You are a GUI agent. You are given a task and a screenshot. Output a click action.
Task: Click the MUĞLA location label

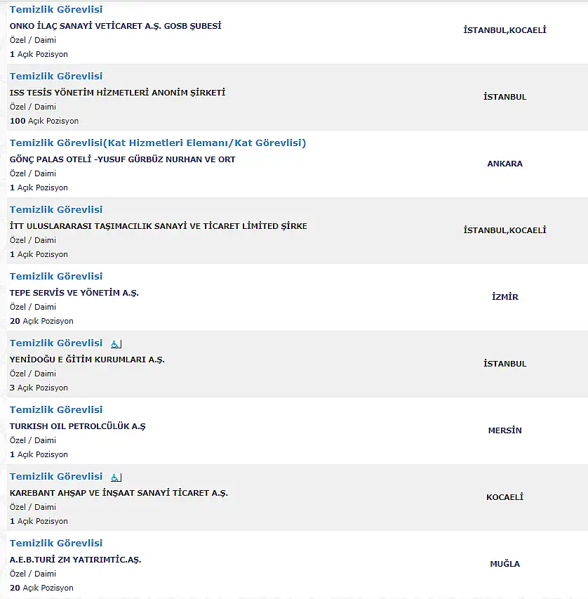pyautogui.click(x=505, y=563)
